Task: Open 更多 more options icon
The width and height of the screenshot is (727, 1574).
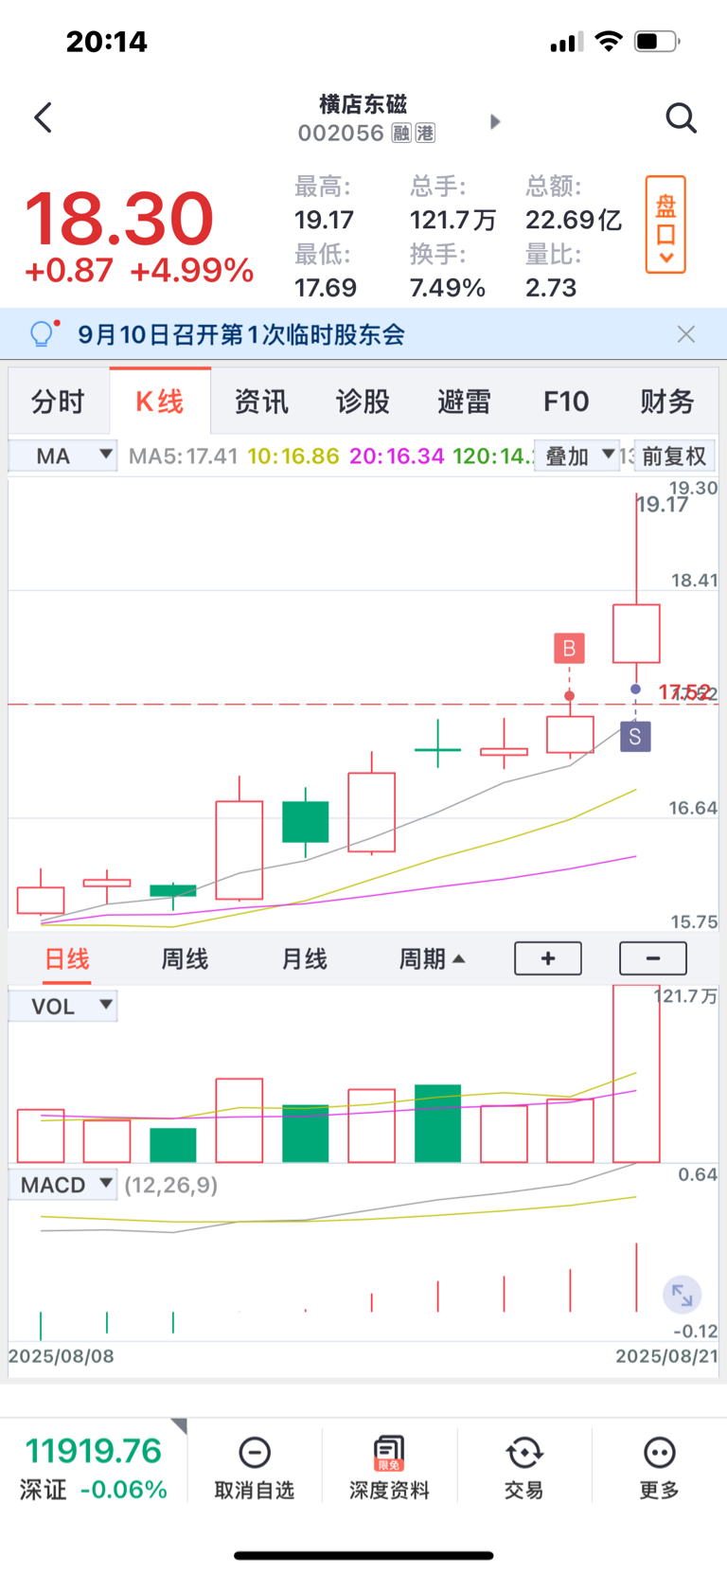Action: 659,1452
